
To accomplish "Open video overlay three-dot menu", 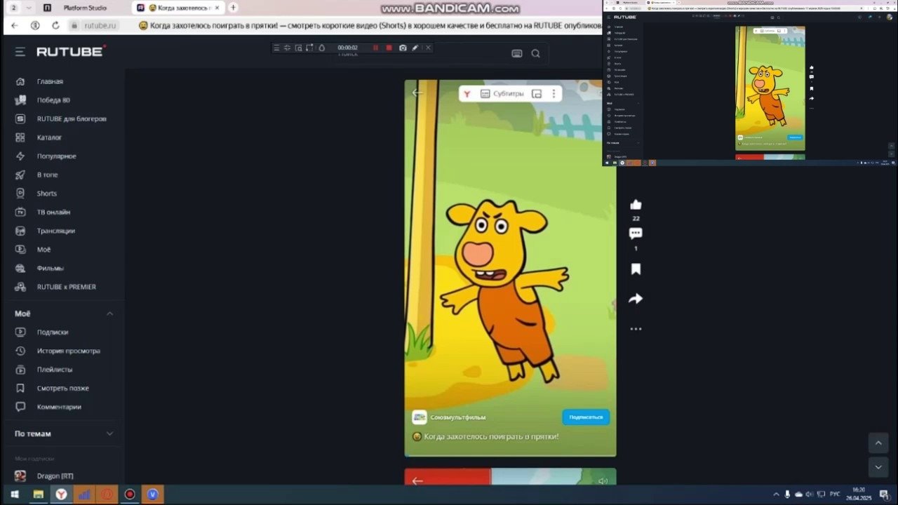I will (554, 93).
